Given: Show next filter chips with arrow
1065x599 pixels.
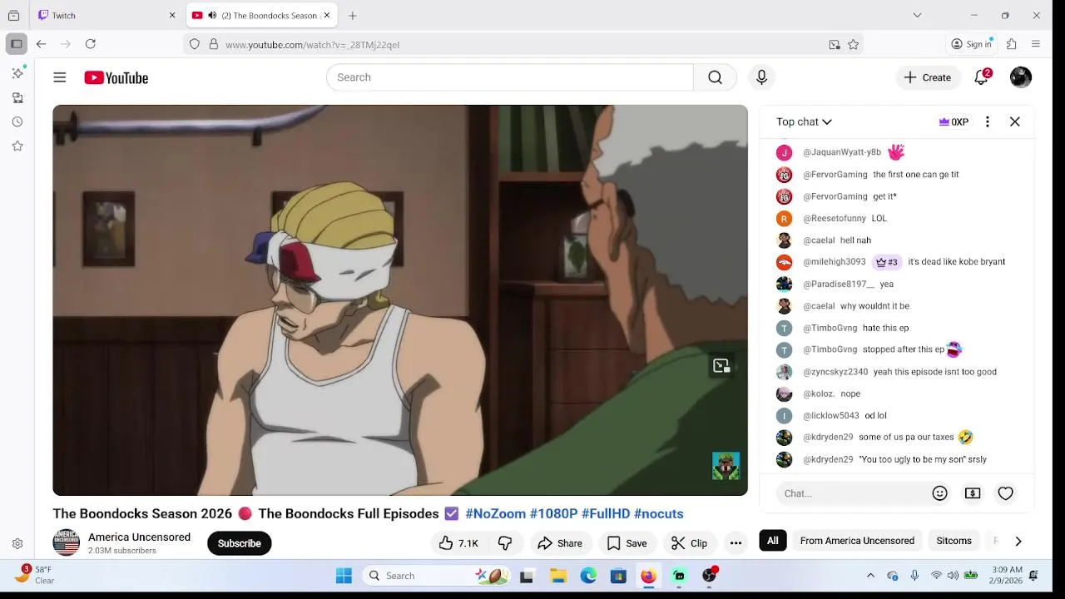Looking at the screenshot, I should (x=1018, y=541).
